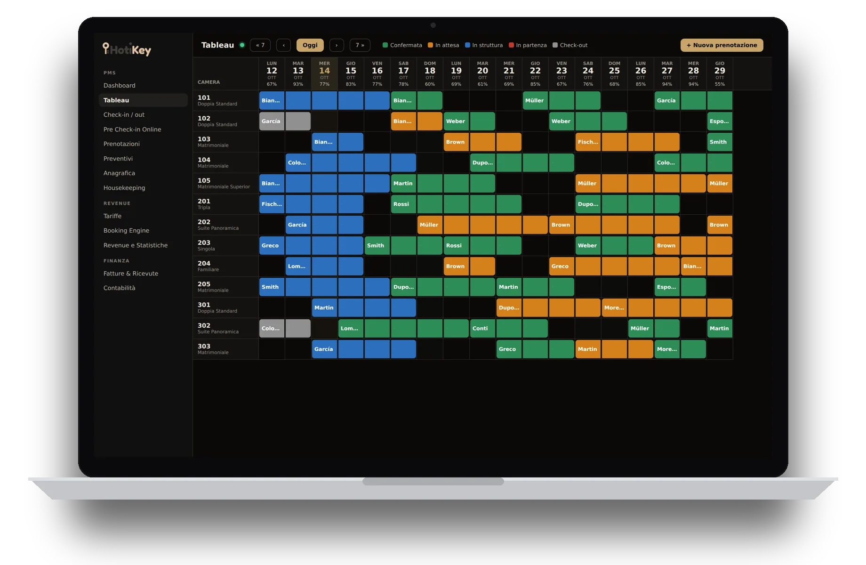Select Tableau in the sidebar
This screenshot has width=866, height=565.
[143, 100]
